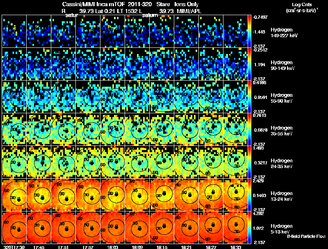The width and height of the screenshot is (328, 249).
Task: Choose the 13-24 keV panel at 18:27
Action: (x=211, y=195)
